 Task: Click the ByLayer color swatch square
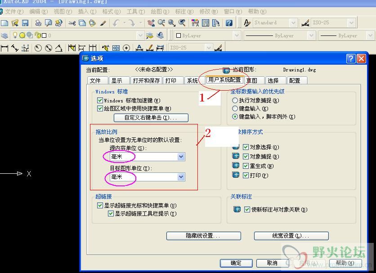point(179,35)
